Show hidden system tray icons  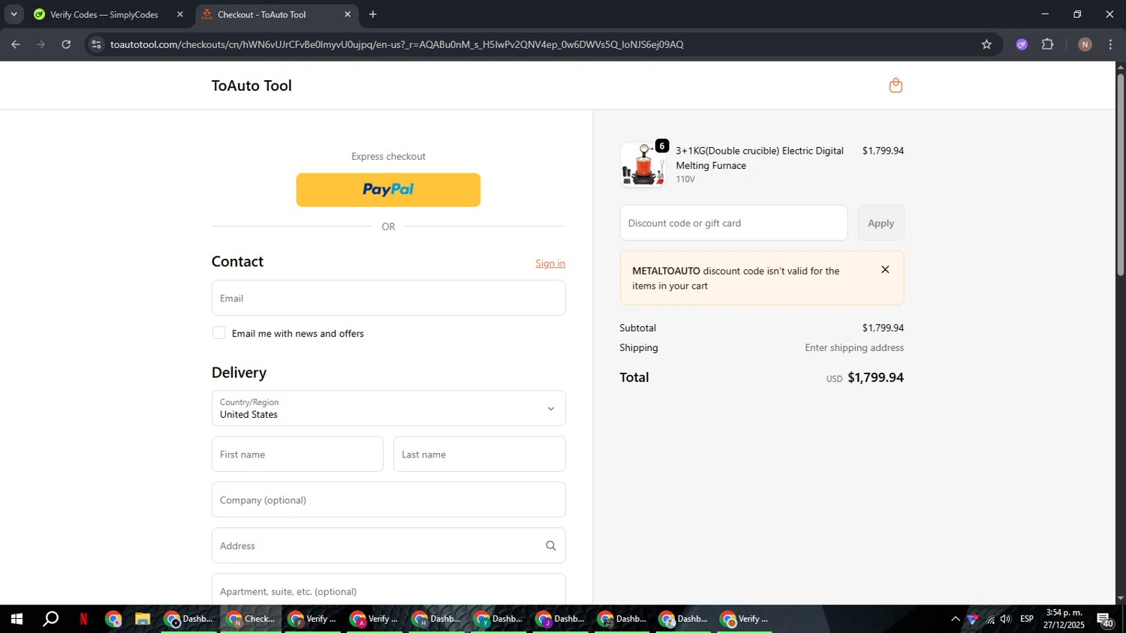pos(955,619)
